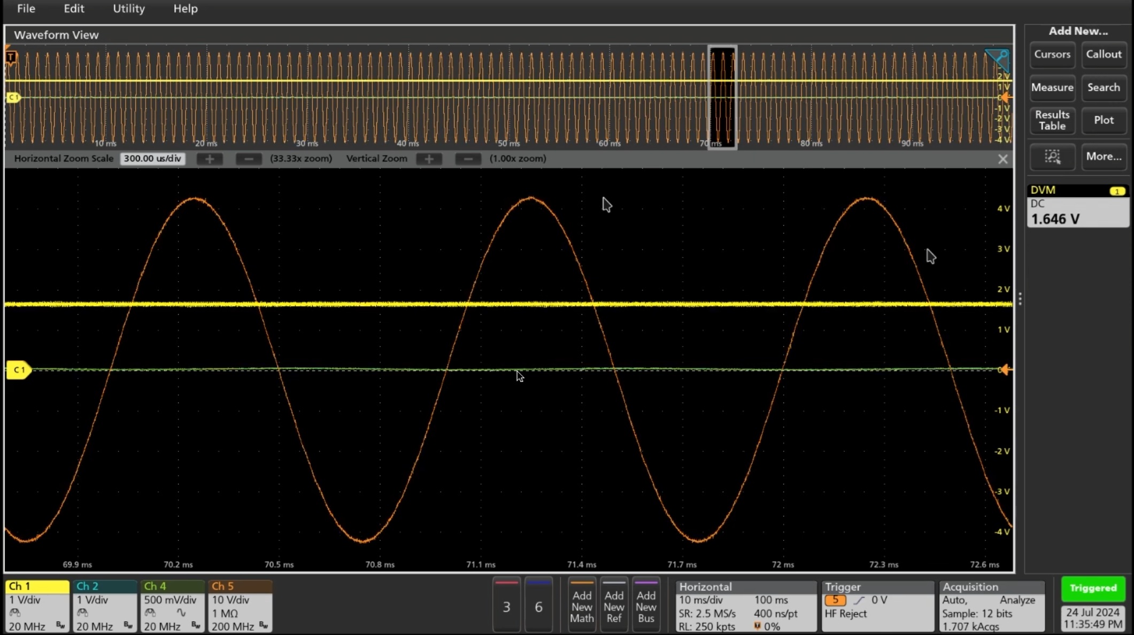Open the Utility menu

pos(128,9)
